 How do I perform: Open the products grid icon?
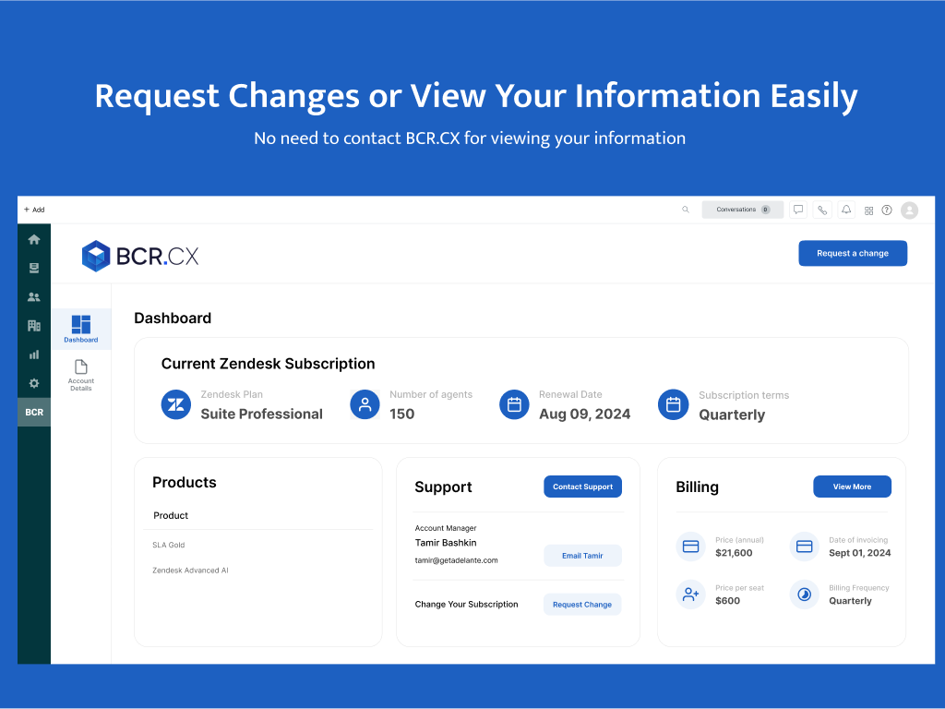tap(868, 210)
